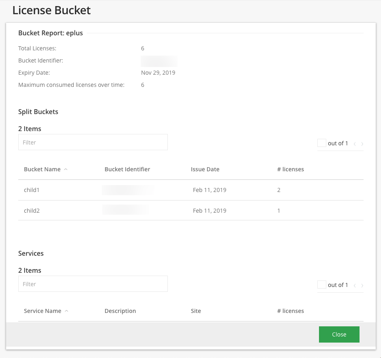Screen dimensions: 381x358
Task: Go back a page in Services table
Action: 354,285
